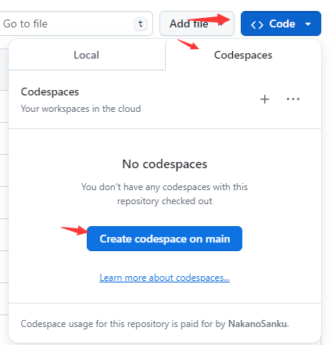Click the 'Codespace usage for this repository' notice
The image size is (333, 345).
(155, 324)
